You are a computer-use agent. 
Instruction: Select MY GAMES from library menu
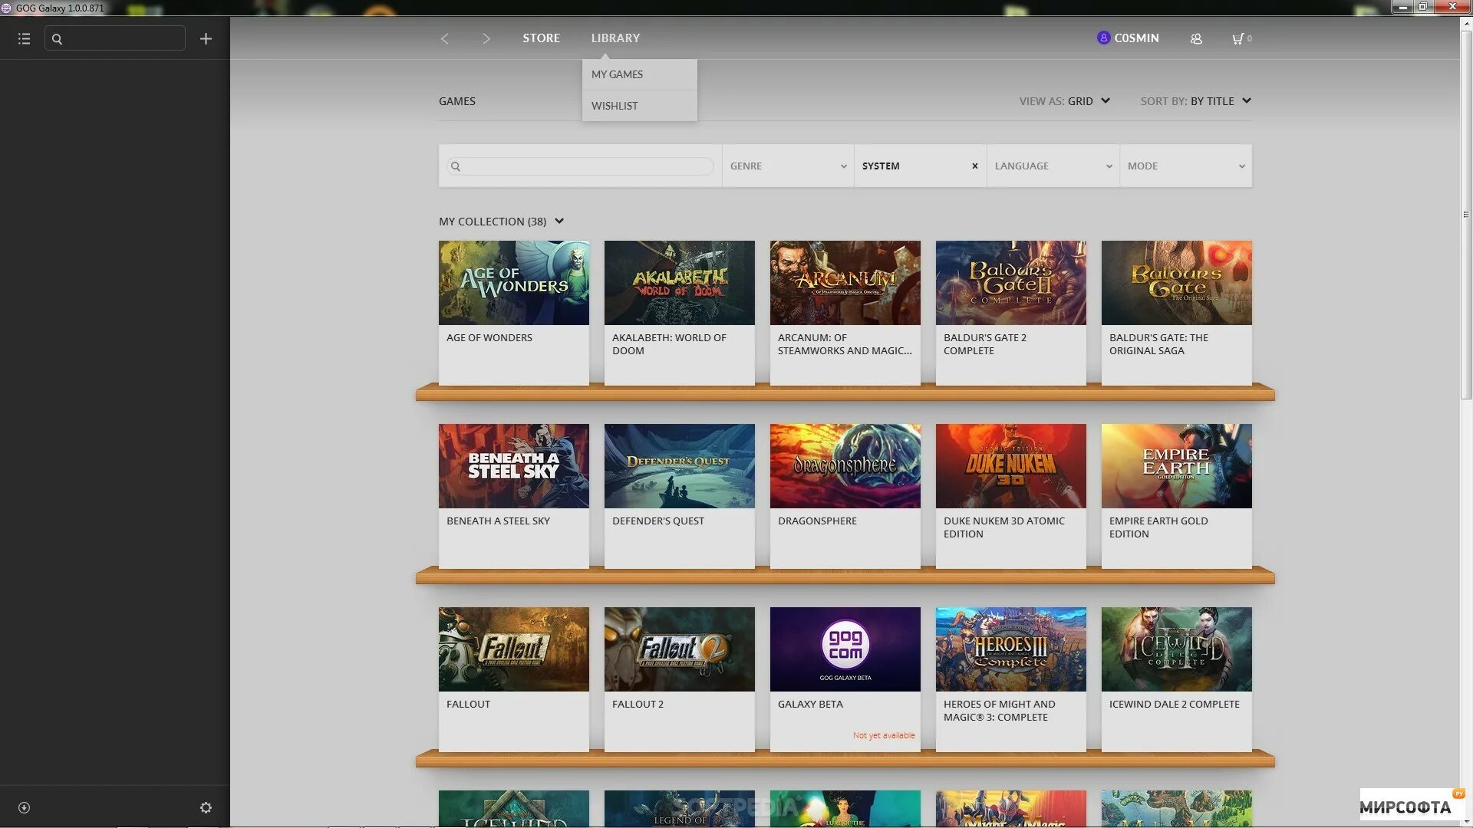640,74
